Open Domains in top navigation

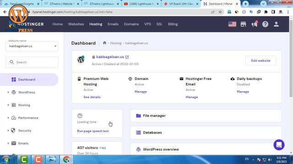131,24
